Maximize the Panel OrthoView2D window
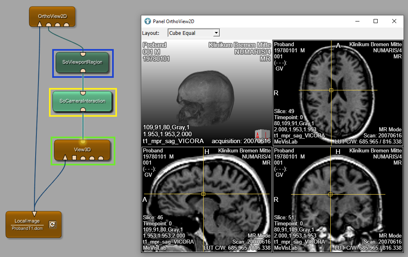This screenshot has width=408, height=257. [x=375, y=21]
